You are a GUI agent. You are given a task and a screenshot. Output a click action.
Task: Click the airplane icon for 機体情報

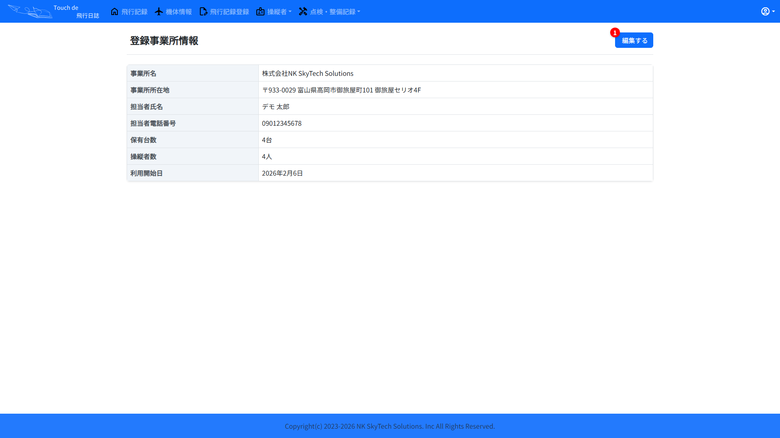158,11
